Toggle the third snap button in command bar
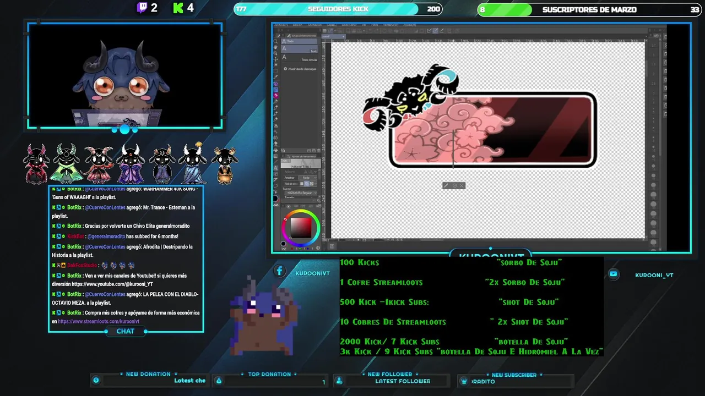 pyautogui.click(x=442, y=31)
